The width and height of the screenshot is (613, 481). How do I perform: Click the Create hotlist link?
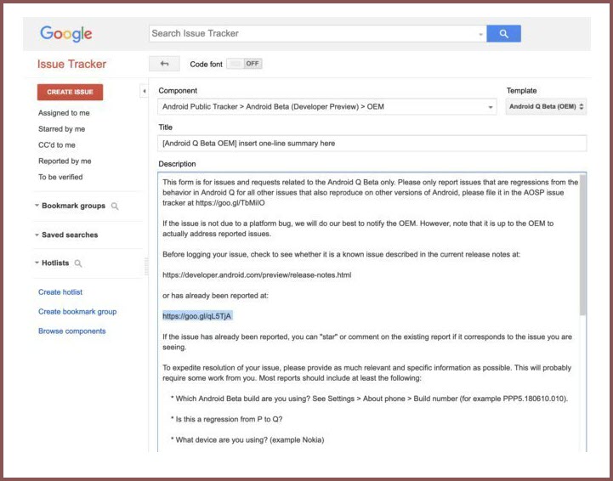[61, 292]
